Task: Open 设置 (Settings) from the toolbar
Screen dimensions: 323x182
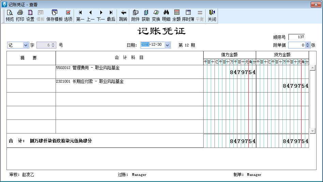Action: click(x=30, y=15)
